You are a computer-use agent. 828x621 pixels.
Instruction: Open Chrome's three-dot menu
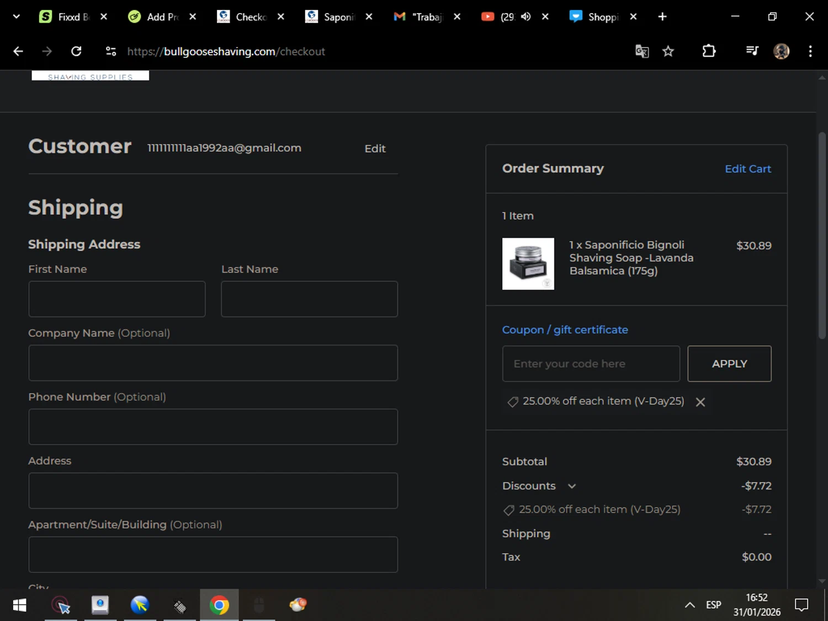click(810, 51)
